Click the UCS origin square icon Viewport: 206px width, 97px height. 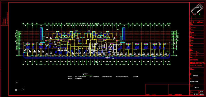pyautogui.click(x=16, y=90)
